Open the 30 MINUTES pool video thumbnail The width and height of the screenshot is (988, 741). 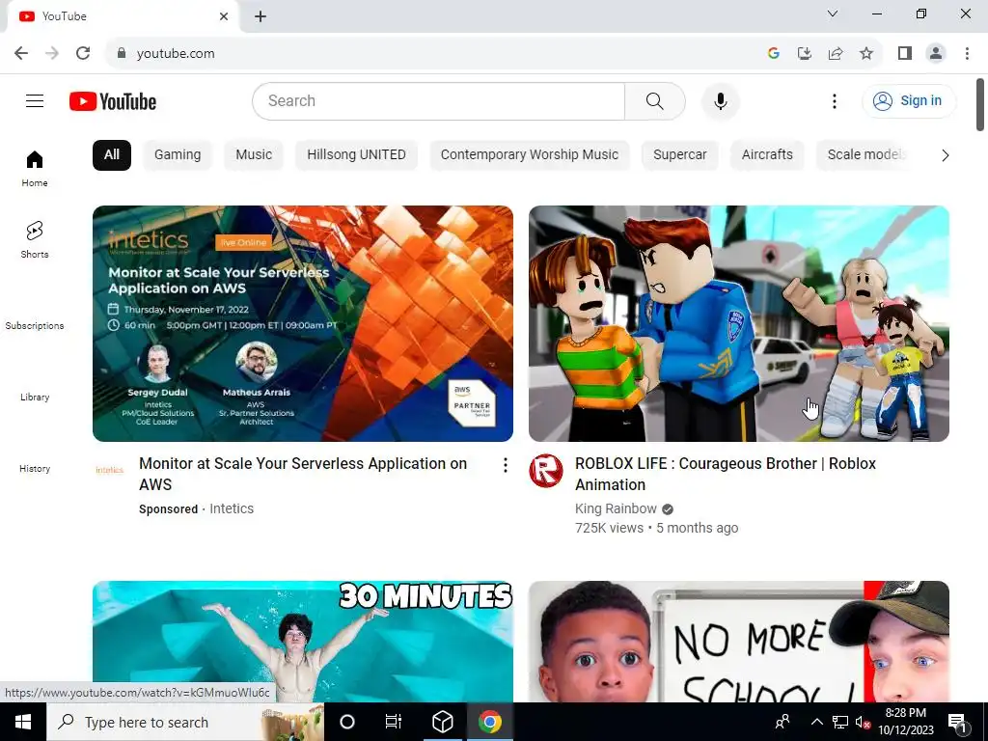coord(302,642)
